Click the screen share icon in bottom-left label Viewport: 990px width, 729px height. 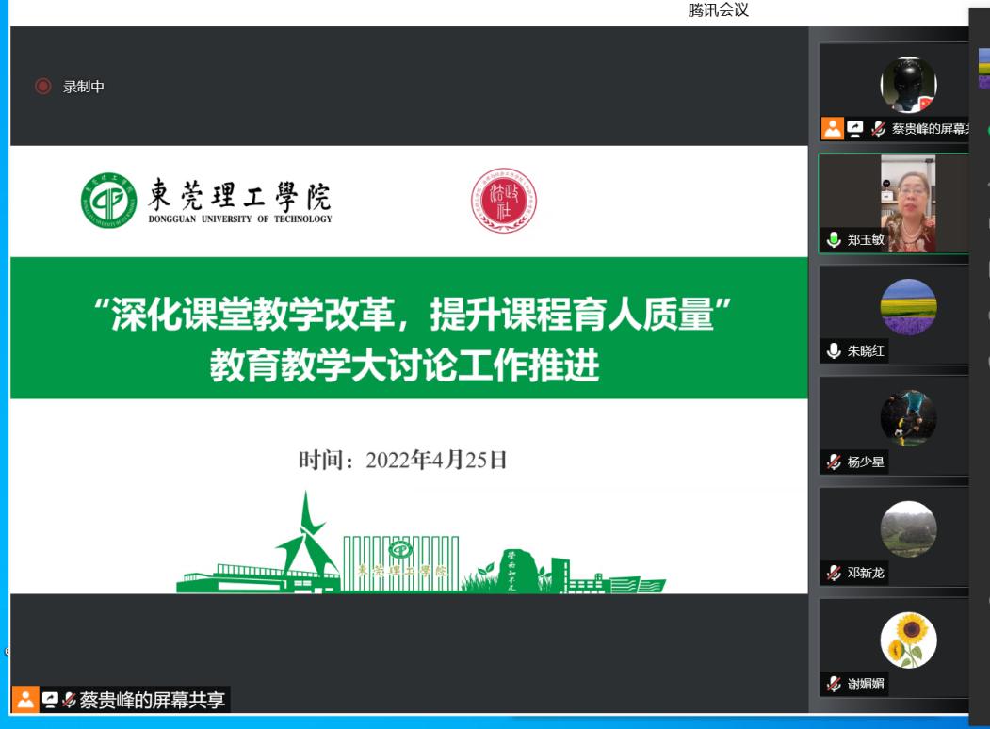coord(50,700)
